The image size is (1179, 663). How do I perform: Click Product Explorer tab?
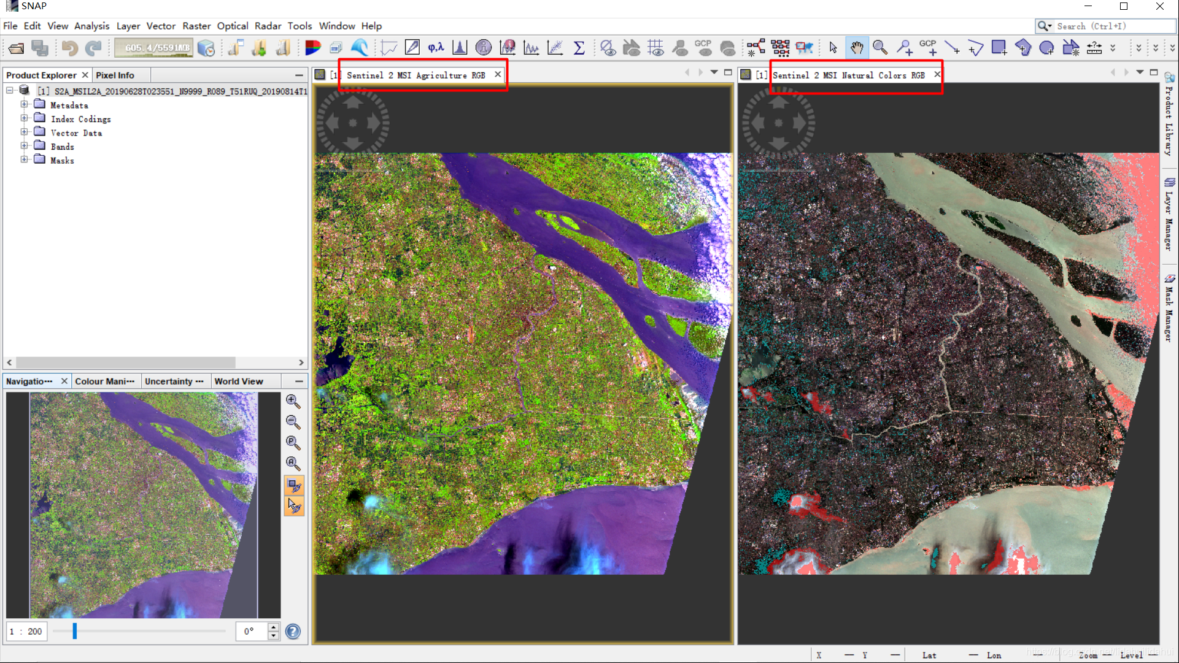(42, 74)
